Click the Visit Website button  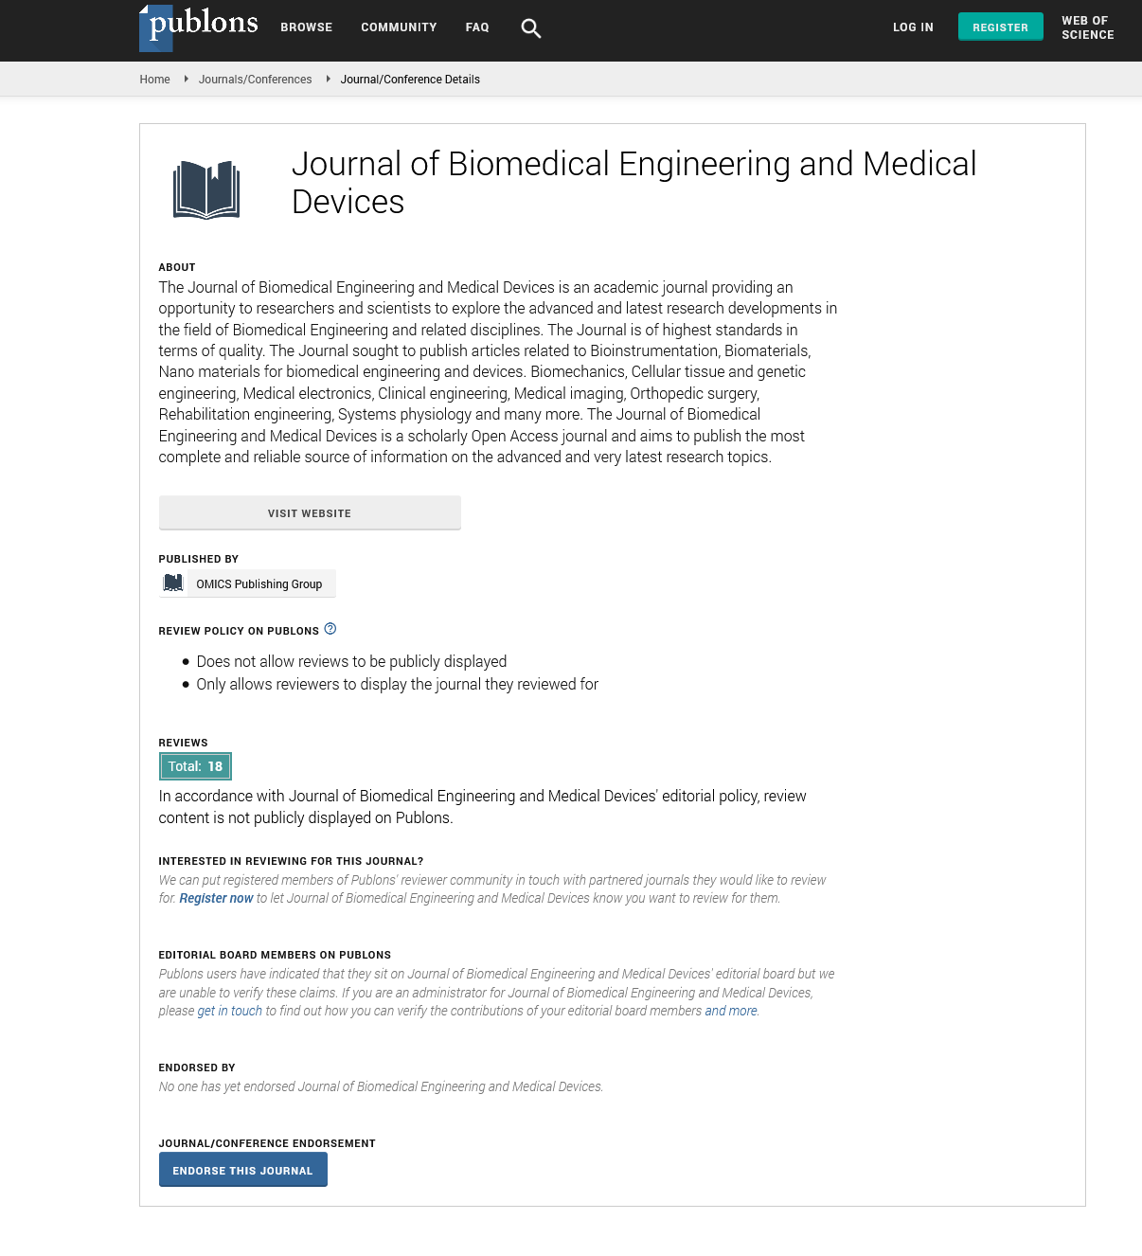coord(310,512)
